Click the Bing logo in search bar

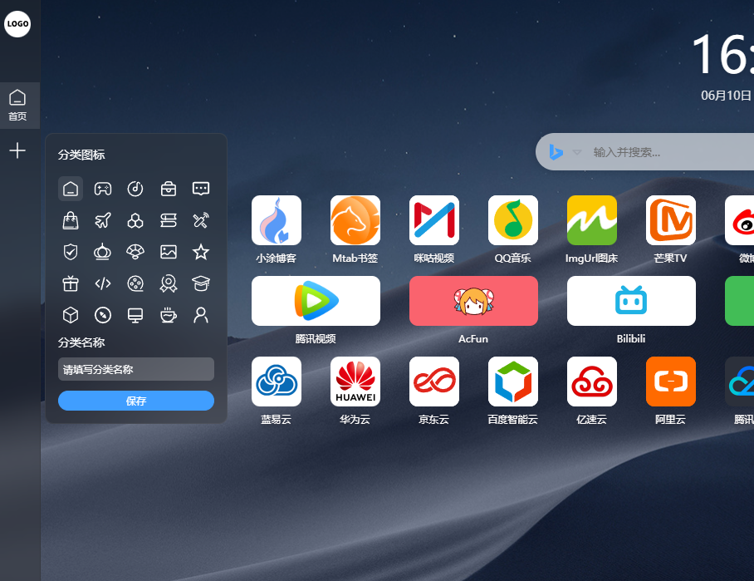tap(556, 152)
